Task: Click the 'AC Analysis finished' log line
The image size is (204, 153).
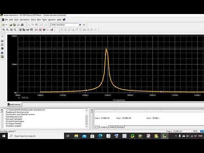Action: [14, 124]
